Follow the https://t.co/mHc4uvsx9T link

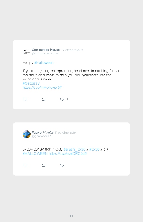[42, 87]
